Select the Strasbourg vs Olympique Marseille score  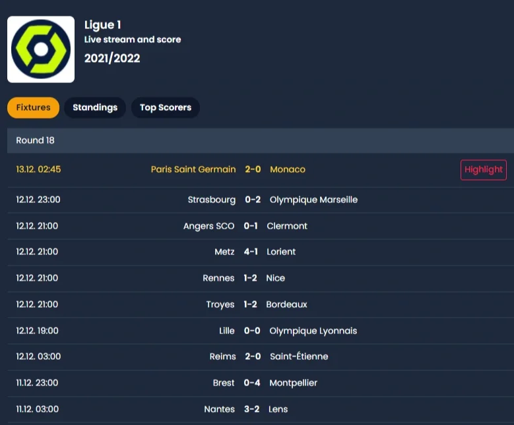253,200
